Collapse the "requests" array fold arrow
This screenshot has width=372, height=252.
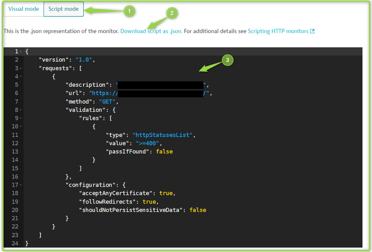(21, 68)
